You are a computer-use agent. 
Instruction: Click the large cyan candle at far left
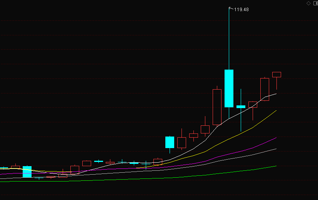pyautogui.click(x=27, y=172)
